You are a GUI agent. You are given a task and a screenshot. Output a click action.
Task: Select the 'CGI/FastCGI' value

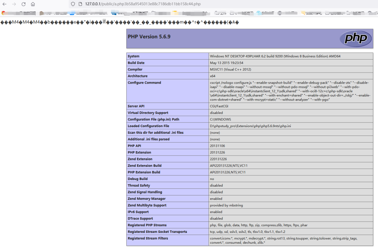(219, 106)
